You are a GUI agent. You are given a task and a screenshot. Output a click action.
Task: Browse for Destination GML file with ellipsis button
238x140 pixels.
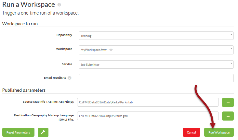pos(228,116)
